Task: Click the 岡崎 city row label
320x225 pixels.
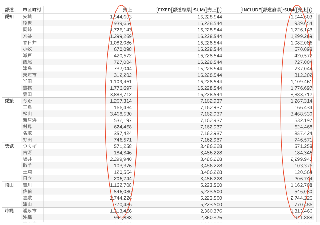Action: [27, 30]
